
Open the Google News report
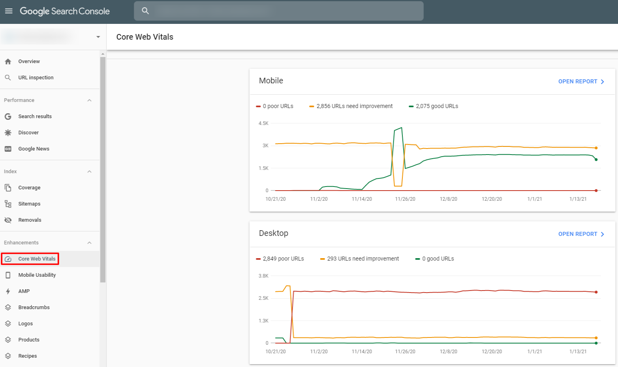tap(34, 149)
